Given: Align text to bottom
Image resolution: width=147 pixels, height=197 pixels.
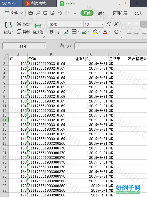Looking at the screenshot, I should [143, 24].
